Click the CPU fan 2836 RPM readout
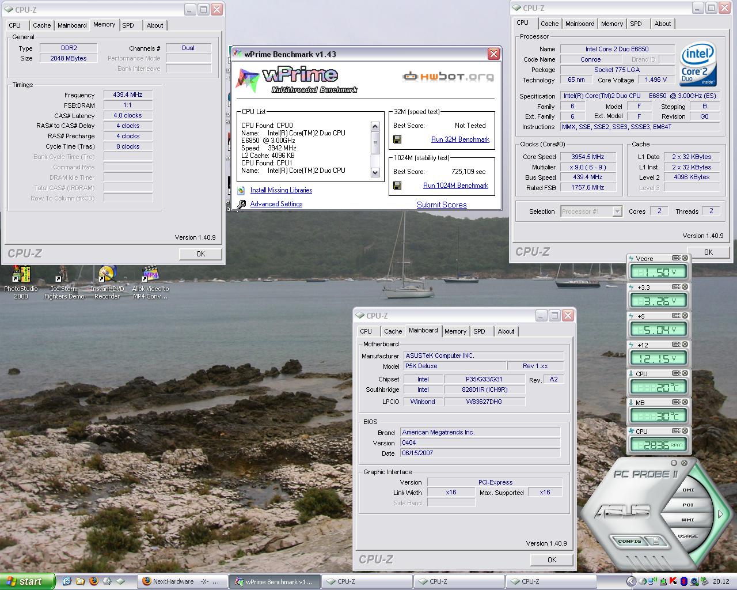This screenshot has height=590, width=737. [659, 445]
